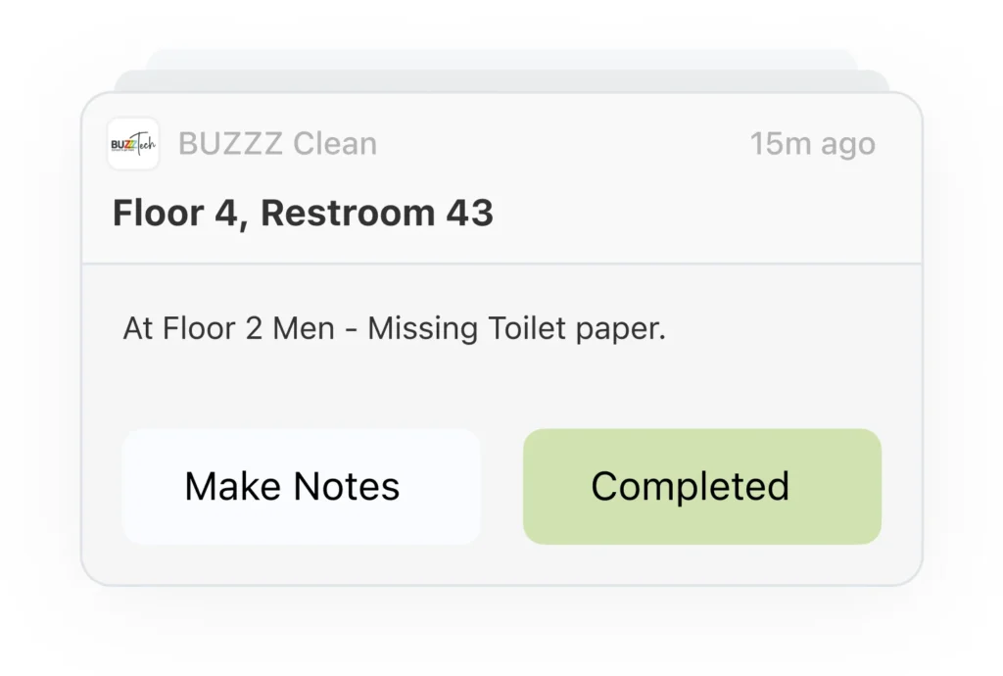Click the "15m ago" timestamp
Viewport: 1003px width, 676px height.
coord(812,144)
